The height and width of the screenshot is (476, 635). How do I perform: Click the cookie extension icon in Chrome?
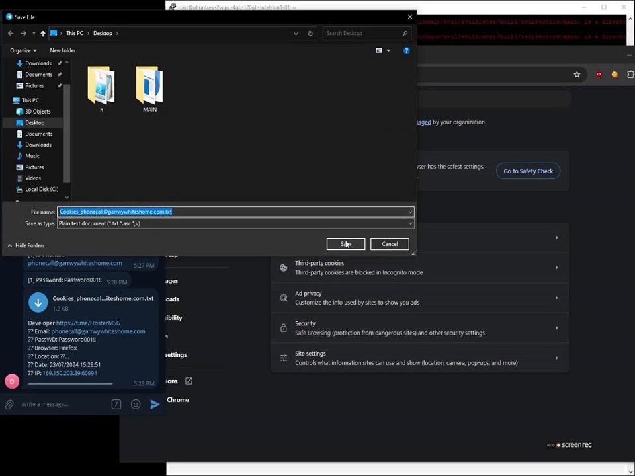tap(614, 75)
